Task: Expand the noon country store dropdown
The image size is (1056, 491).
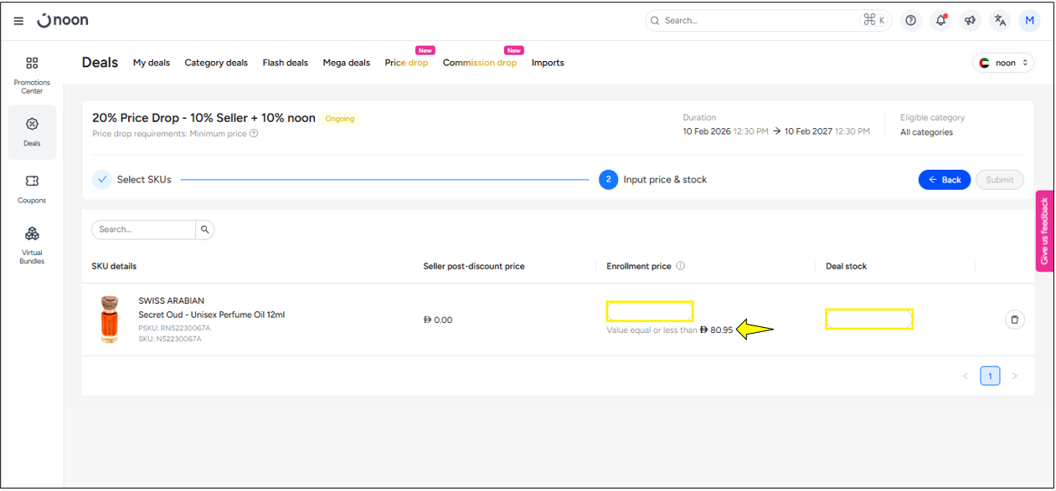Action: point(1003,63)
